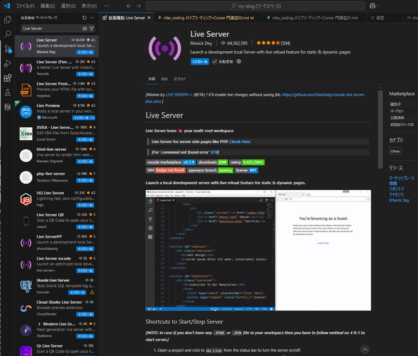Open the title bar overflow menu (…)
This screenshot has width=418, height=356.
106,6
